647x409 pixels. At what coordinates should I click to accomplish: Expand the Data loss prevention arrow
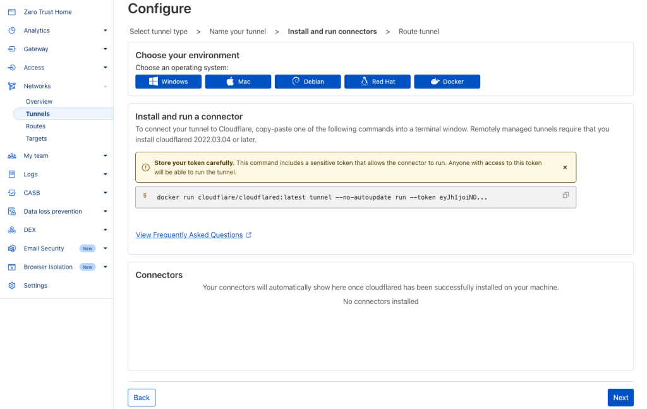(x=106, y=211)
